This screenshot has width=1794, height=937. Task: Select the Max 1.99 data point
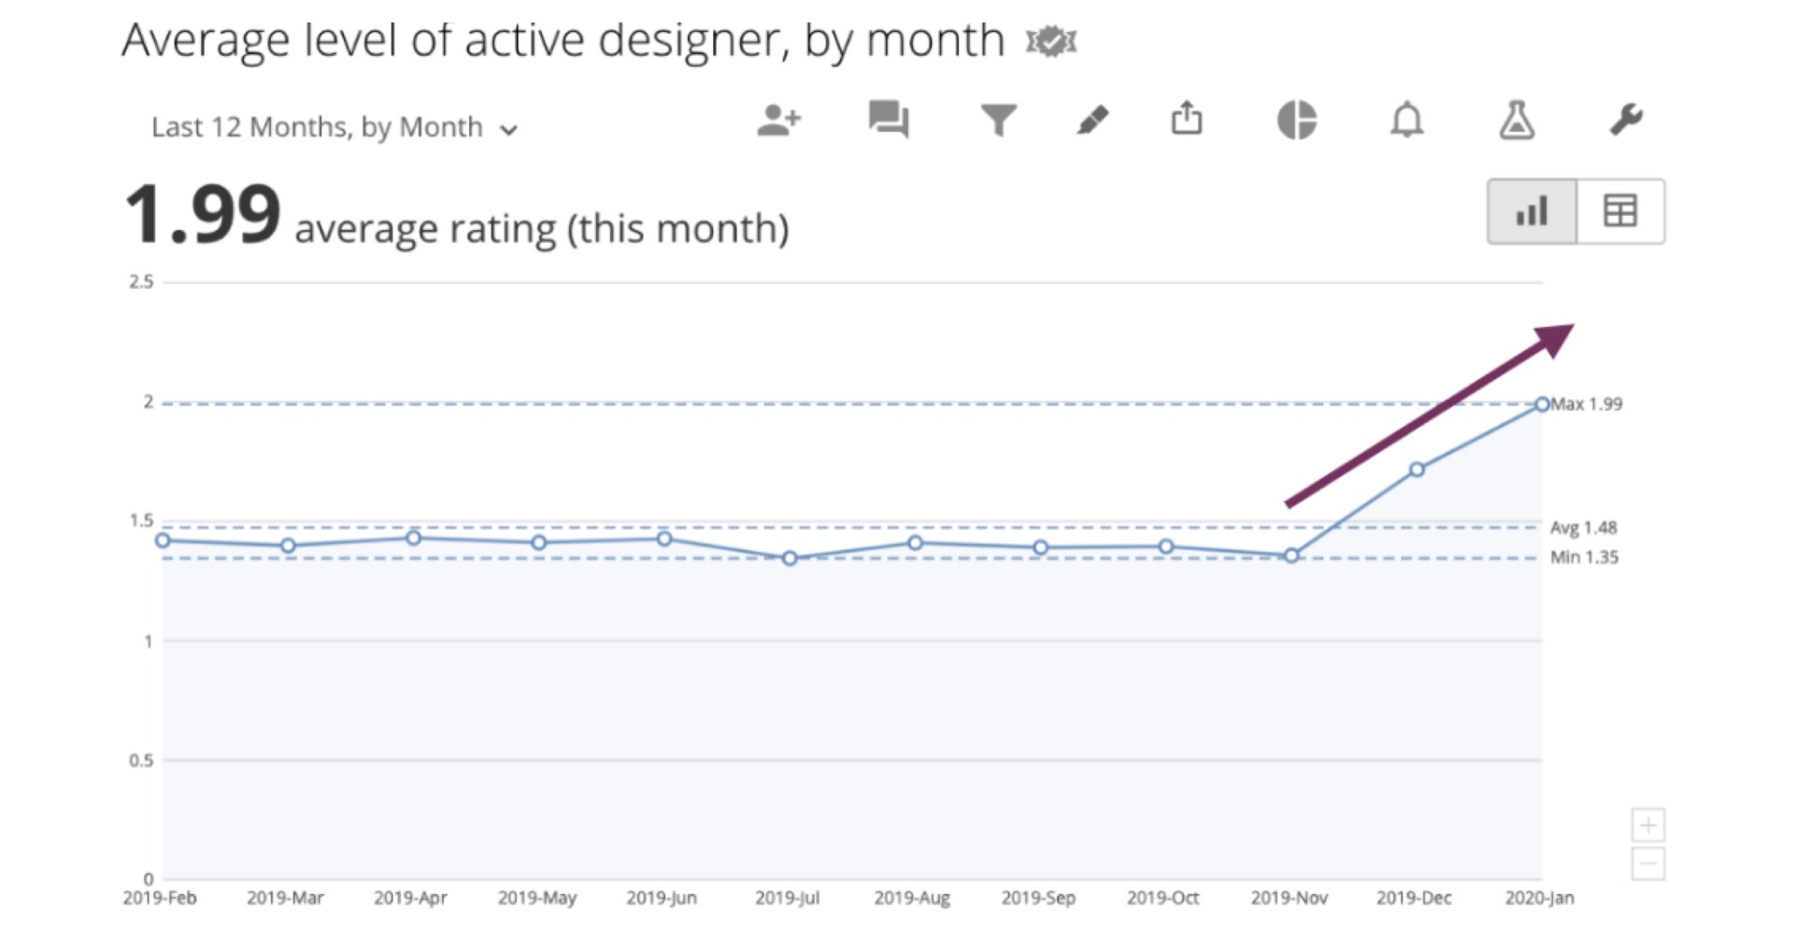tap(1543, 404)
